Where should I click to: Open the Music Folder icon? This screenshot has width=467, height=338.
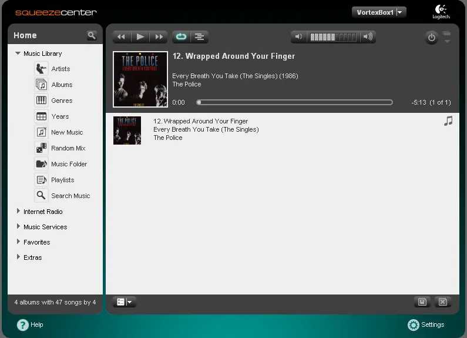click(41, 164)
